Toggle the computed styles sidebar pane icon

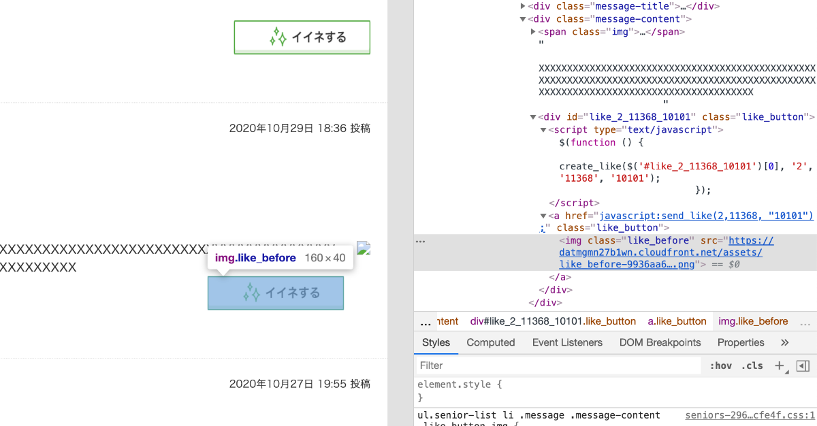tap(803, 365)
